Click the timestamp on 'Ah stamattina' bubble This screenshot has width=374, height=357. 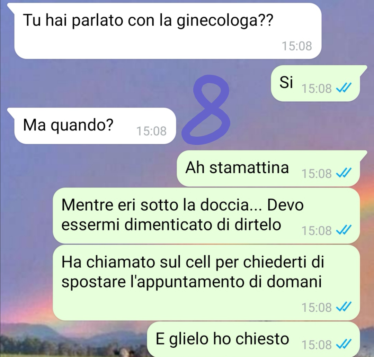[317, 174]
